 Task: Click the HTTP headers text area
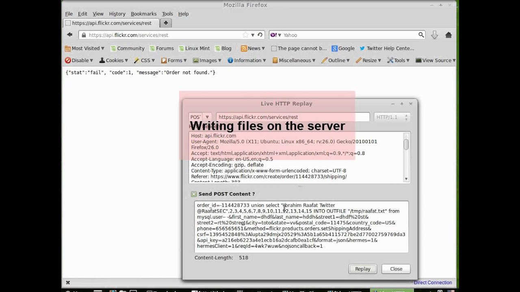point(296,157)
